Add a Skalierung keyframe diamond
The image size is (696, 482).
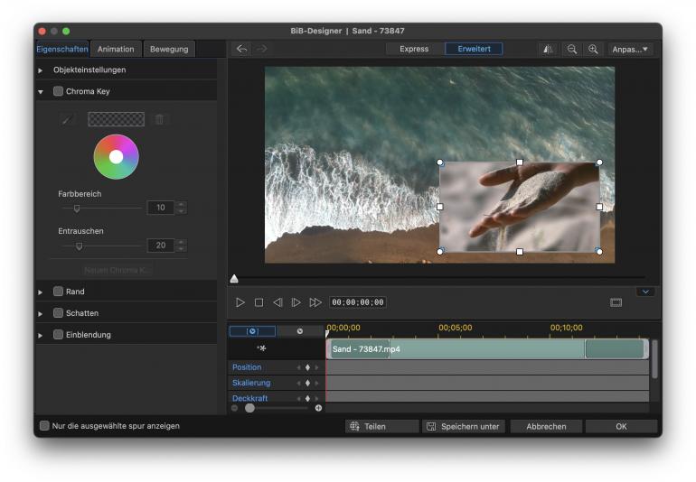(307, 383)
